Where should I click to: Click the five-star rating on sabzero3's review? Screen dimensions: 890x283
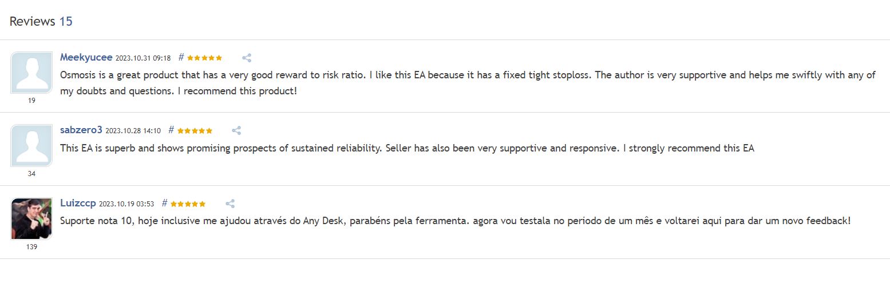[x=195, y=131]
